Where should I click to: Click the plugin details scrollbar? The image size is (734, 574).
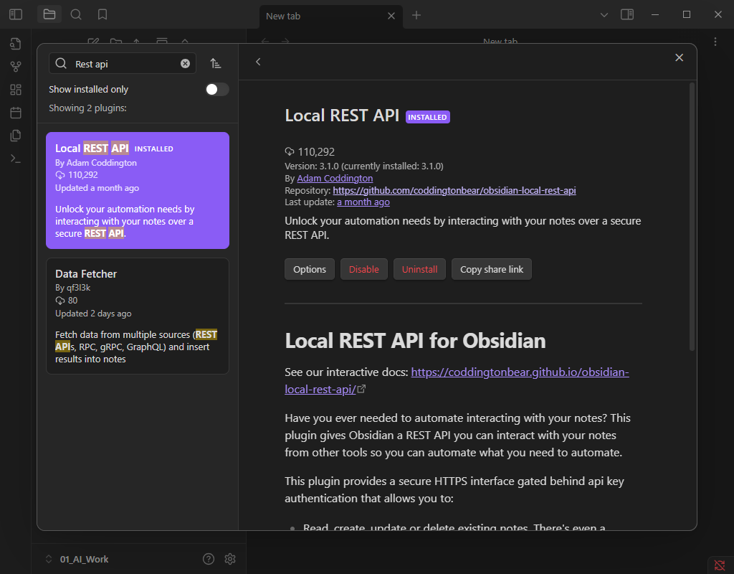692,217
